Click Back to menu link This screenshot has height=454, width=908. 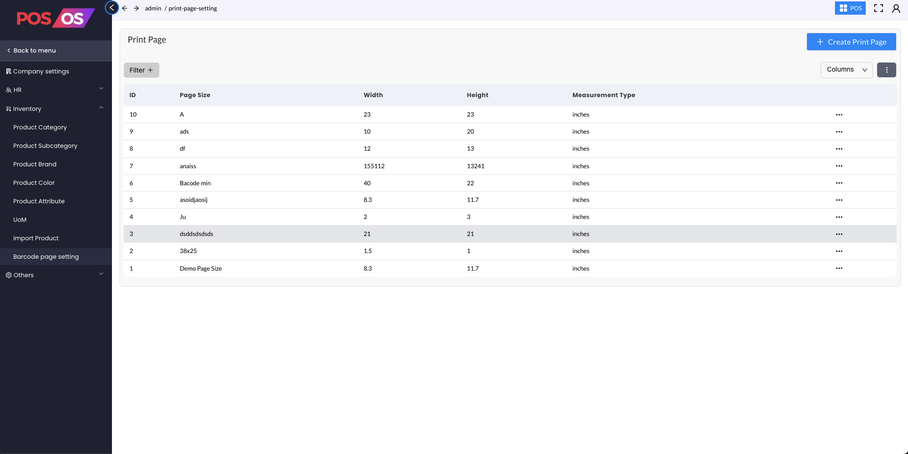tap(34, 50)
